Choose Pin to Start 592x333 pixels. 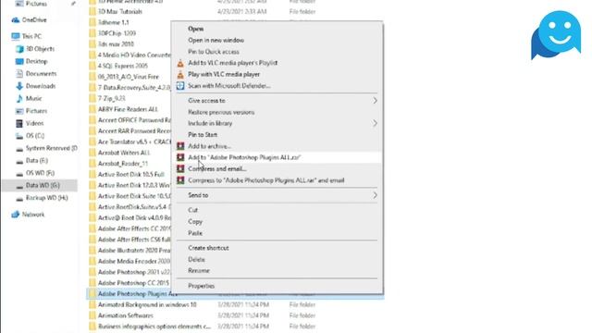(203, 134)
